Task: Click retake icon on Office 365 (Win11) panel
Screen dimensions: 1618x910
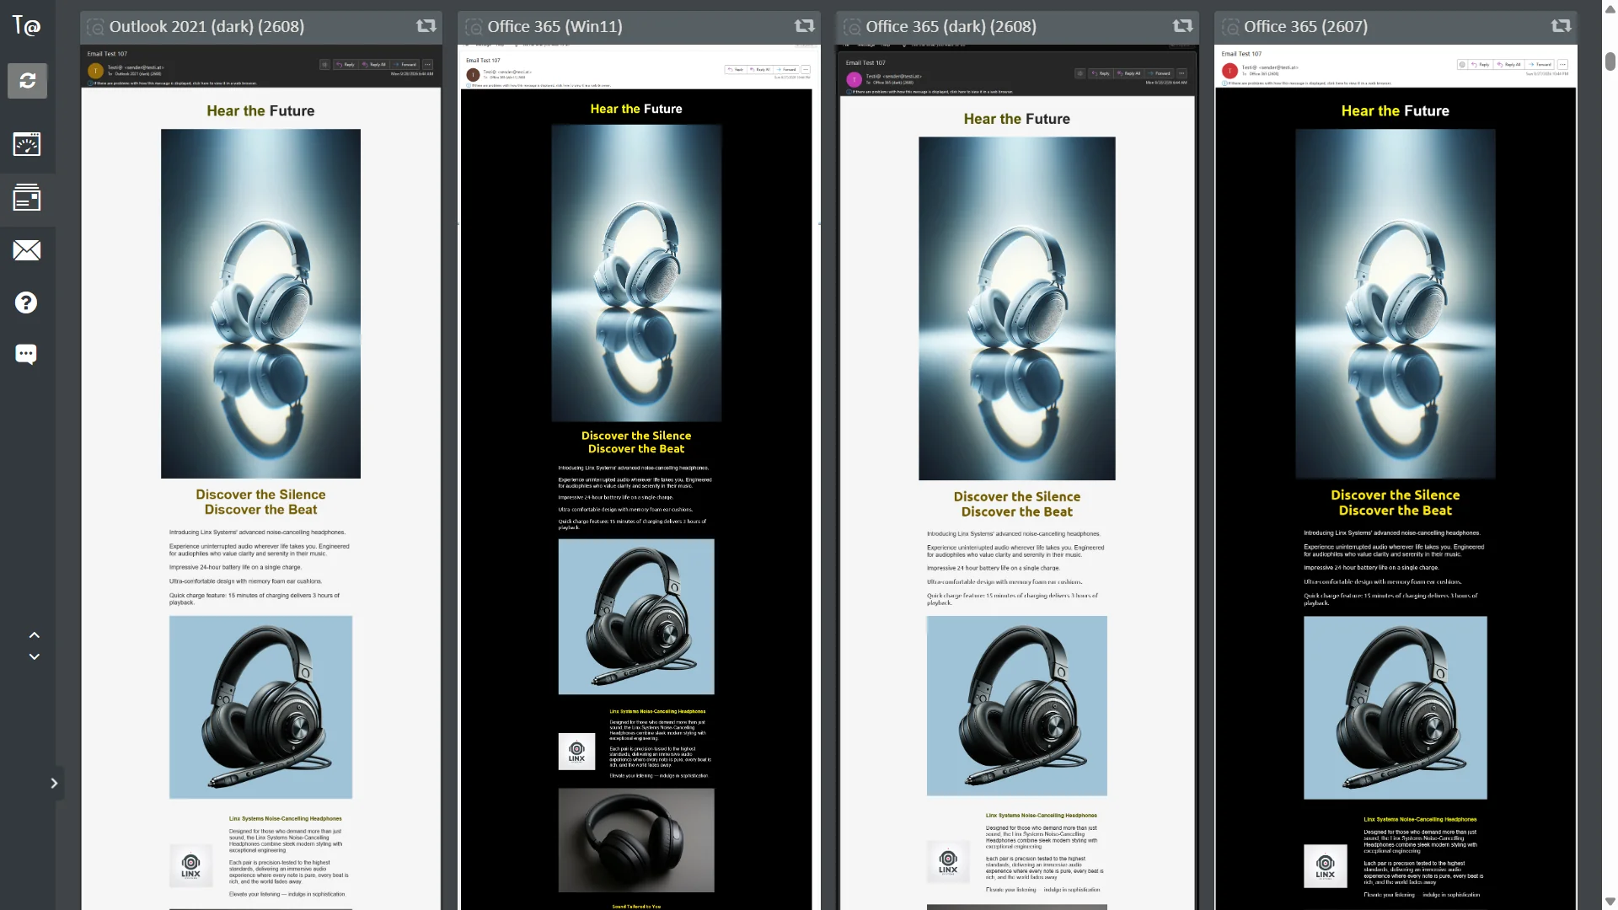Action: pos(805,26)
